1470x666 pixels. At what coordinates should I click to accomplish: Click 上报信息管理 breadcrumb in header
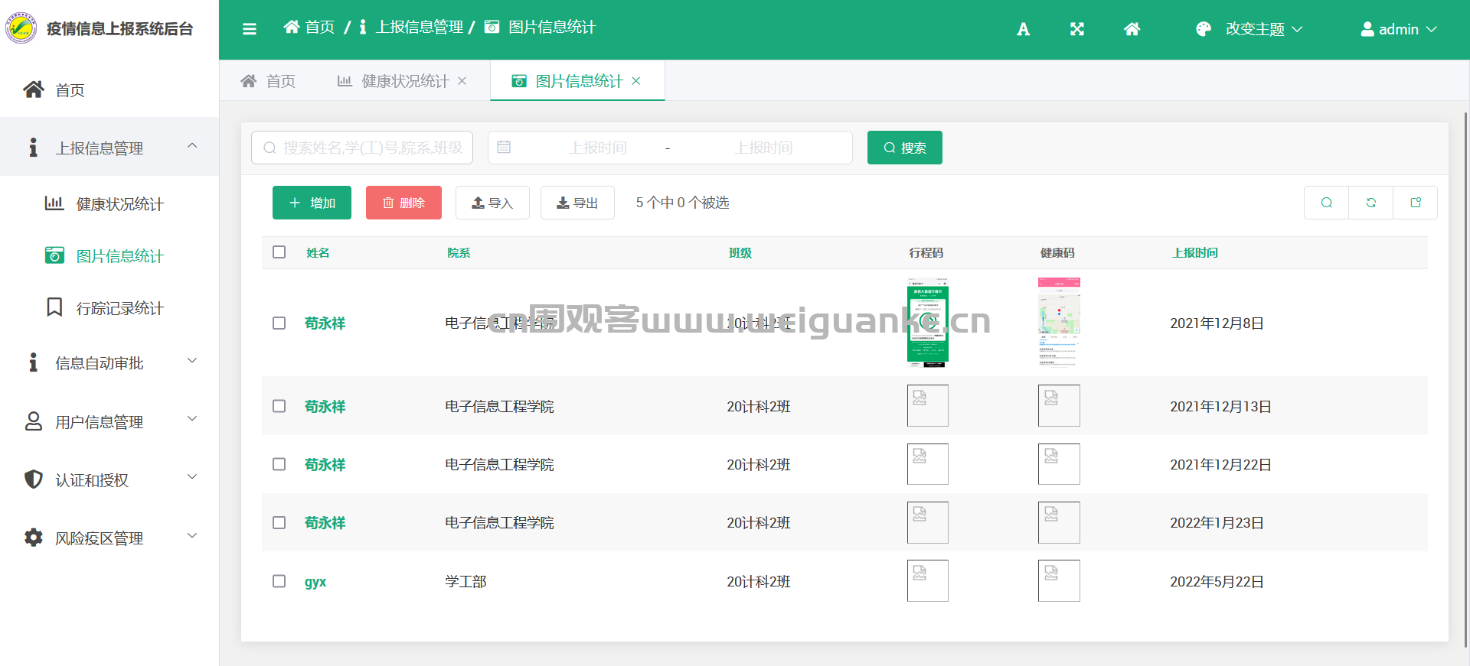pos(419,27)
